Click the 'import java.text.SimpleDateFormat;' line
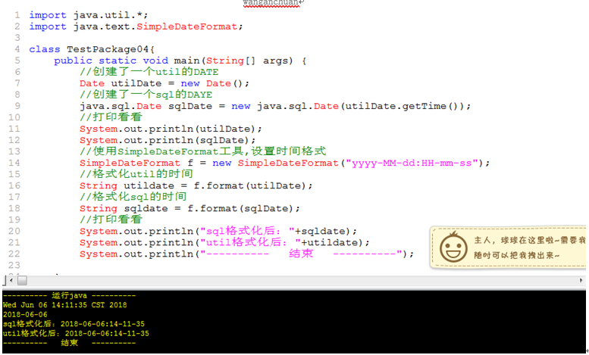The height and width of the screenshot is (355, 589). [136, 26]
